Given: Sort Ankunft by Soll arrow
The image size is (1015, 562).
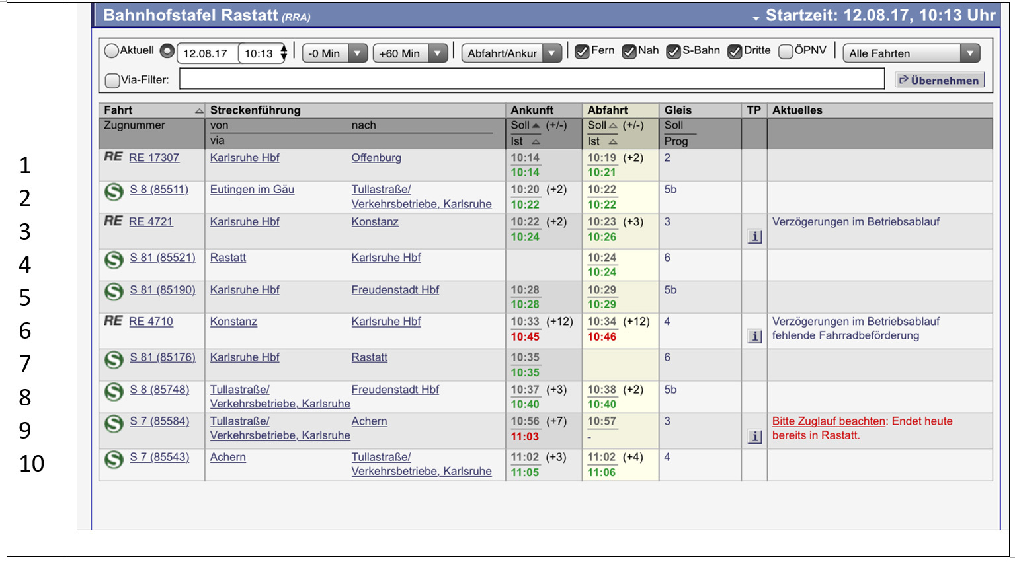Looking at the screenshot, I should (536, 125).
